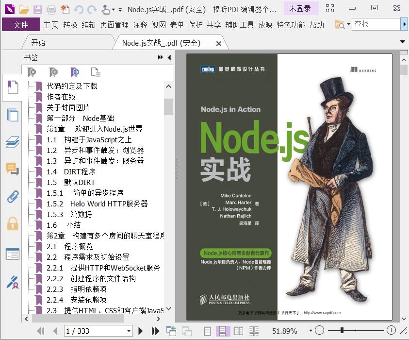Collapse the bookmarks panel arrow
Screen dimensions: 409x340
pyautogui.click(x=169, y=57)
